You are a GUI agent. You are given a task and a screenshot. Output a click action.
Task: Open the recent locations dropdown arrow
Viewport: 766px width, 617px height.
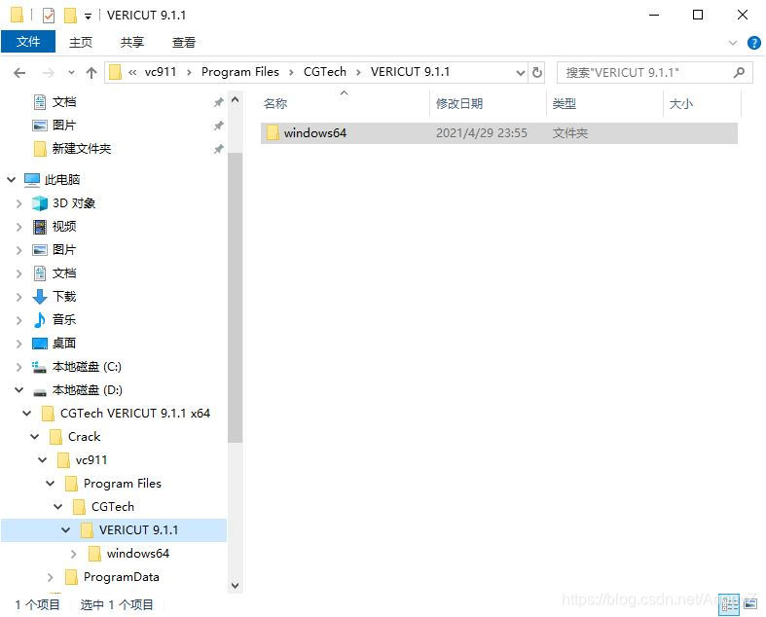coord(71,73)
